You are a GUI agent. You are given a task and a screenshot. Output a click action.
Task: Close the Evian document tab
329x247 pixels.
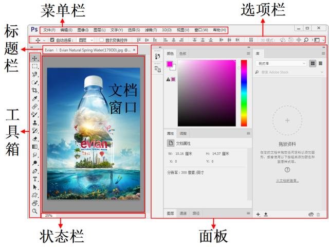coord(134,50)
